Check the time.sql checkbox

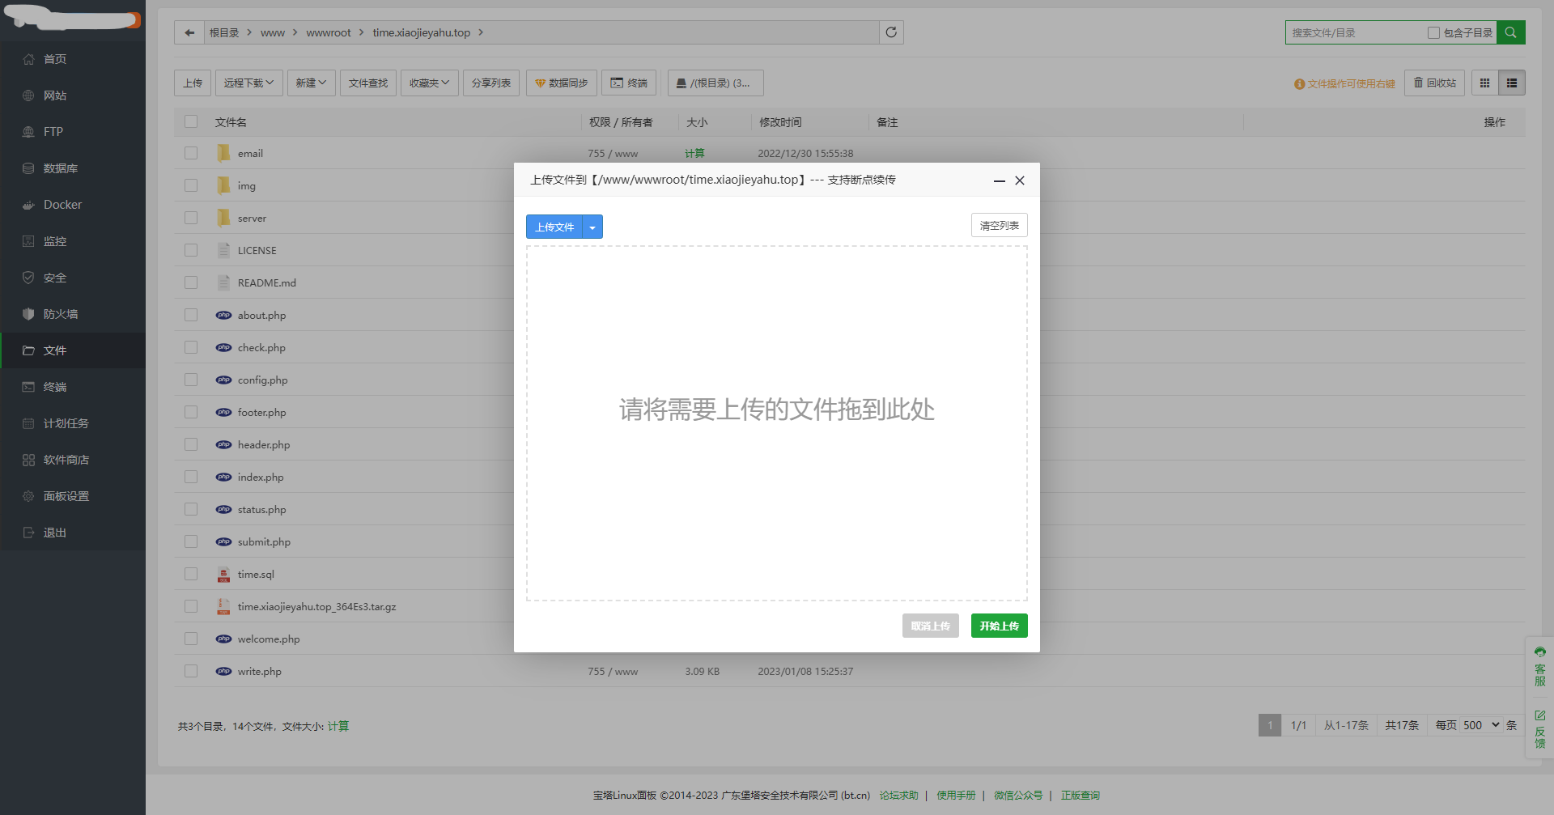[x=191, y=574]
